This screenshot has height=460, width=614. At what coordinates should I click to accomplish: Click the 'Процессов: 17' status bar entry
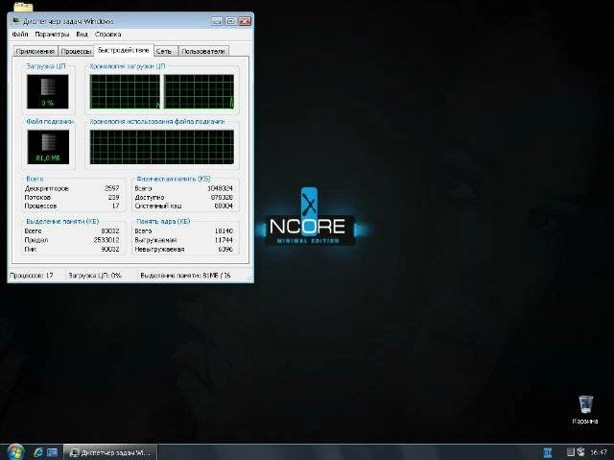pos(32,276)
